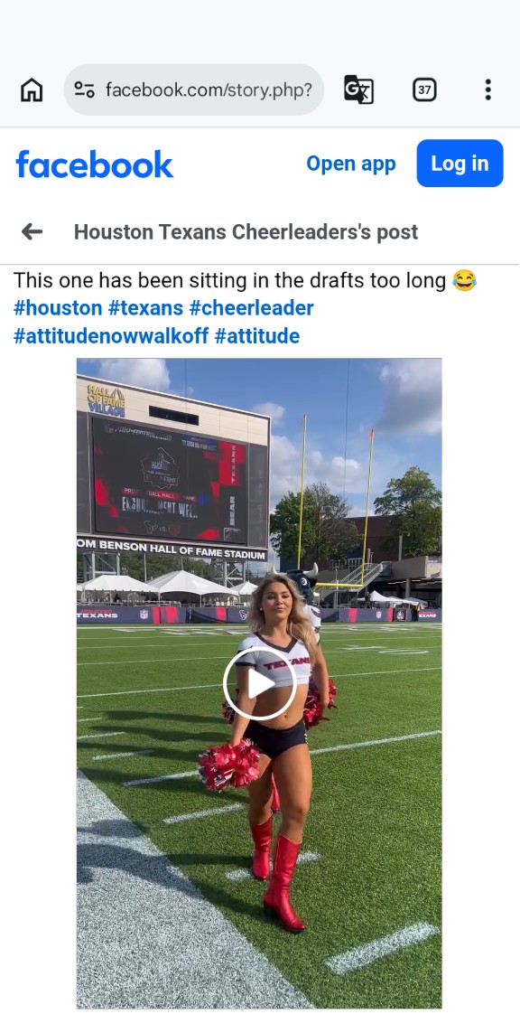Play the cheerleader video
Viewport: 520px width, 1014px height.
pyautogui.click(x=260, y=683)
